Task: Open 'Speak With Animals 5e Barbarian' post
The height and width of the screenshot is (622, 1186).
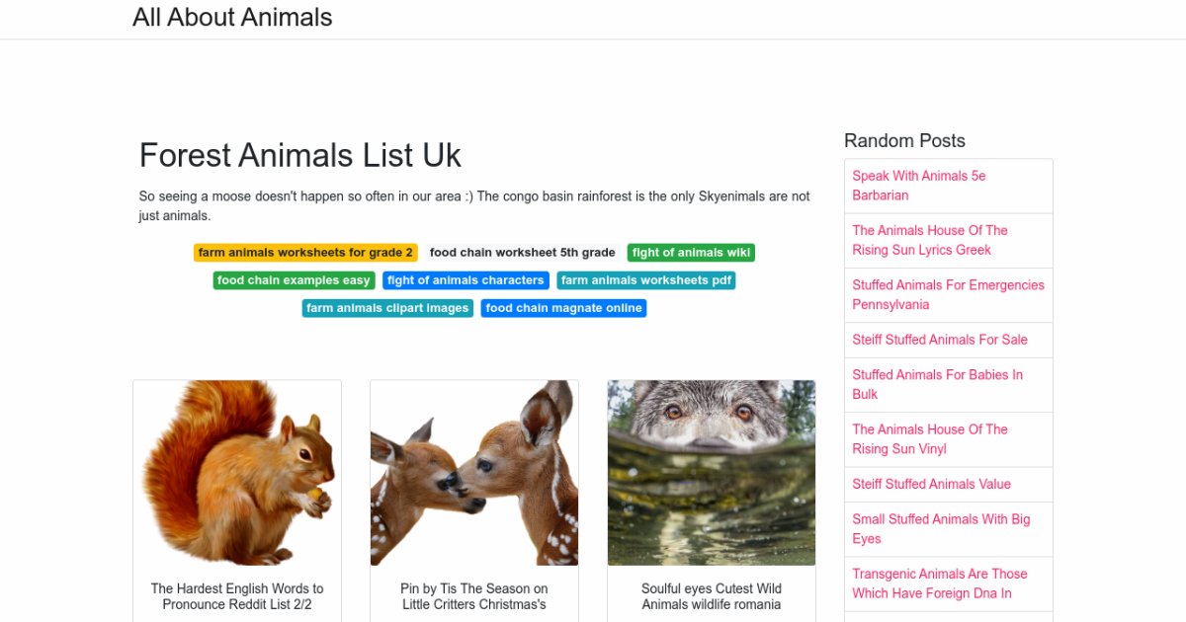Action: 919,186
